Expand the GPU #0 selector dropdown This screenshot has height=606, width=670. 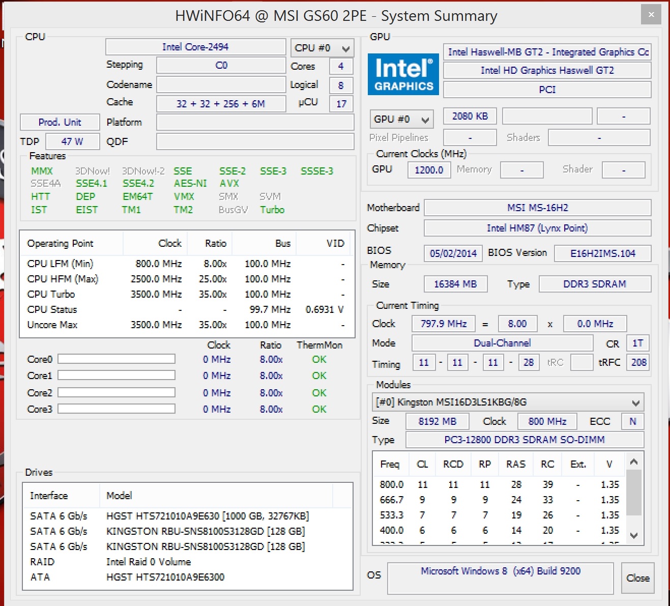tap(401, 120)
